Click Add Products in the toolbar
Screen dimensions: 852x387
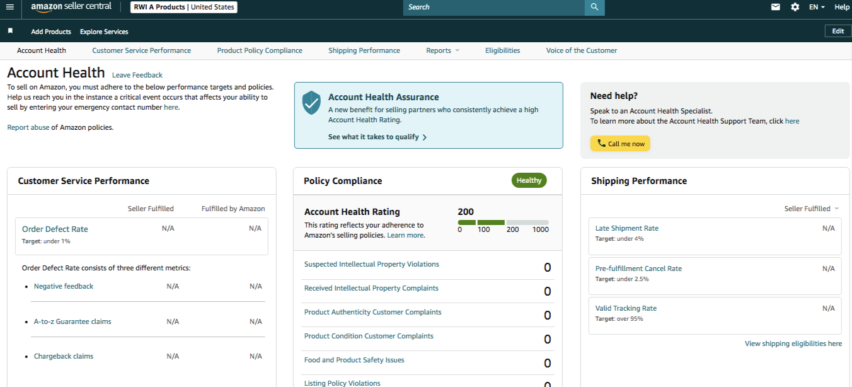(51, 32)
